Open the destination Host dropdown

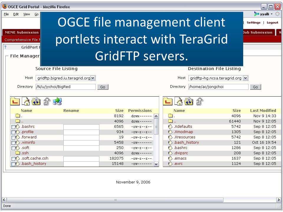click(245, 78)
